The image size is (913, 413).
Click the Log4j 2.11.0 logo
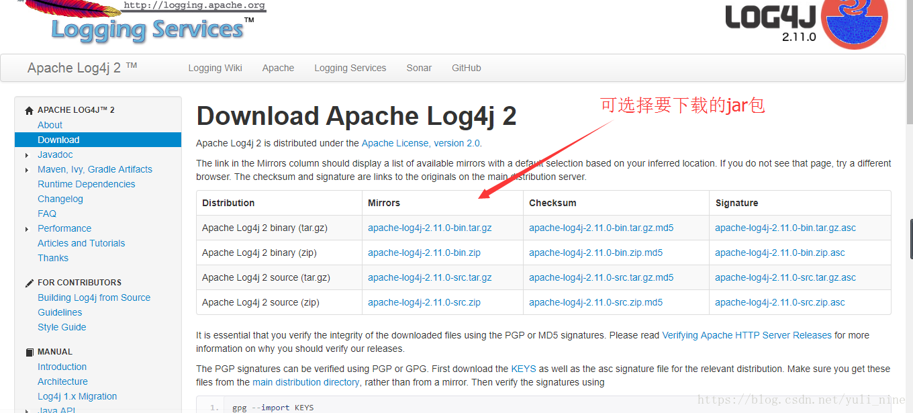click(806, 24)
